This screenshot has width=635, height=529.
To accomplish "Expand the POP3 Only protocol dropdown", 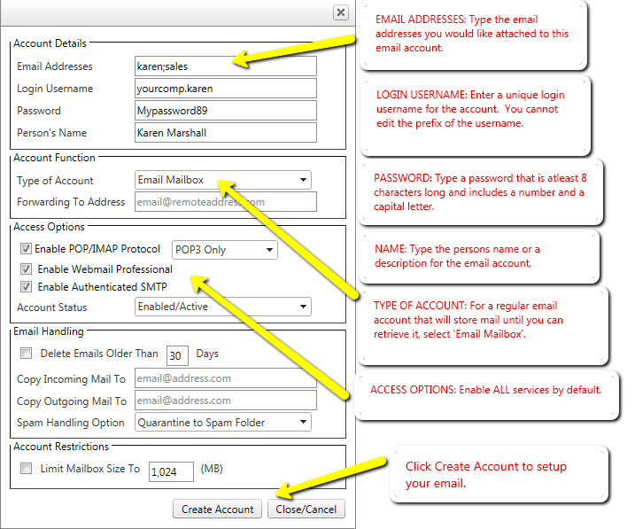I will (224, 250).
